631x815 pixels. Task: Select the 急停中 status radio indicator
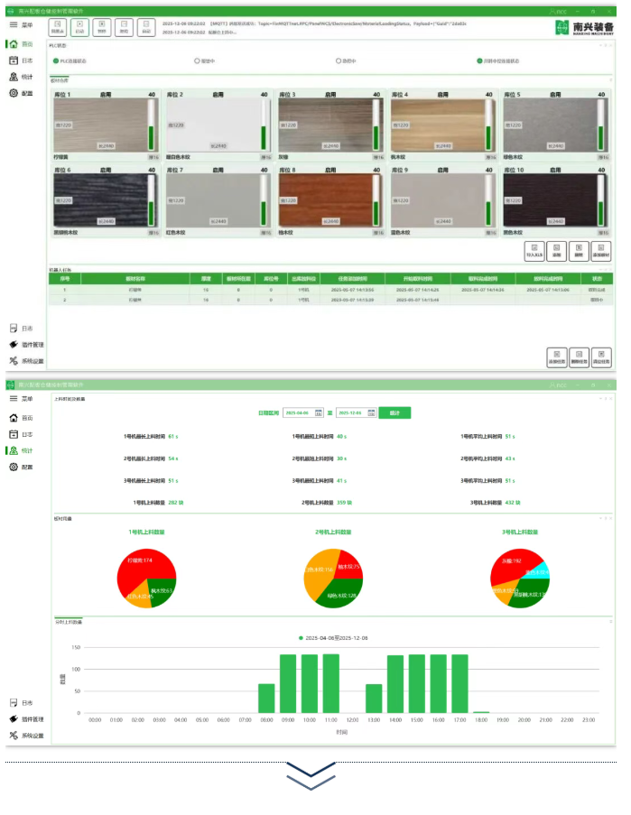[339, 61]
